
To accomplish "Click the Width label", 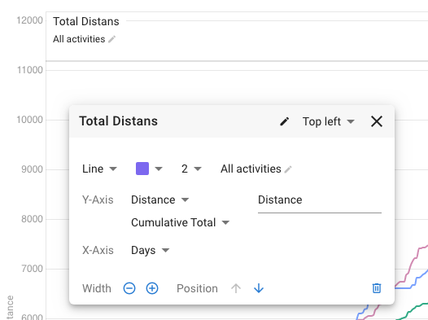I will coord(97,288).
